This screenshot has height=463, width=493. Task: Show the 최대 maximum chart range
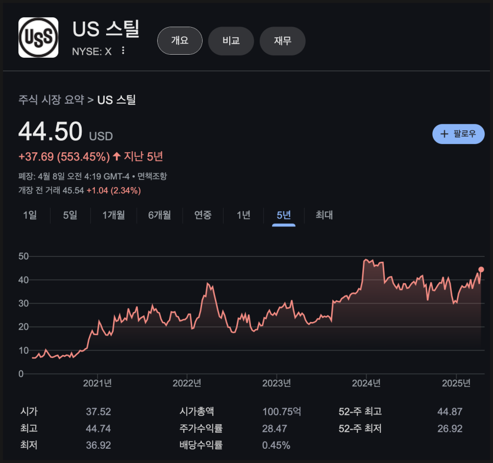click(x=324, y=215)
